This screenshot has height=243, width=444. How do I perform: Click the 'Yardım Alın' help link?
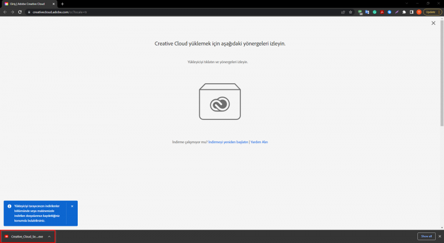coord(259,142)
